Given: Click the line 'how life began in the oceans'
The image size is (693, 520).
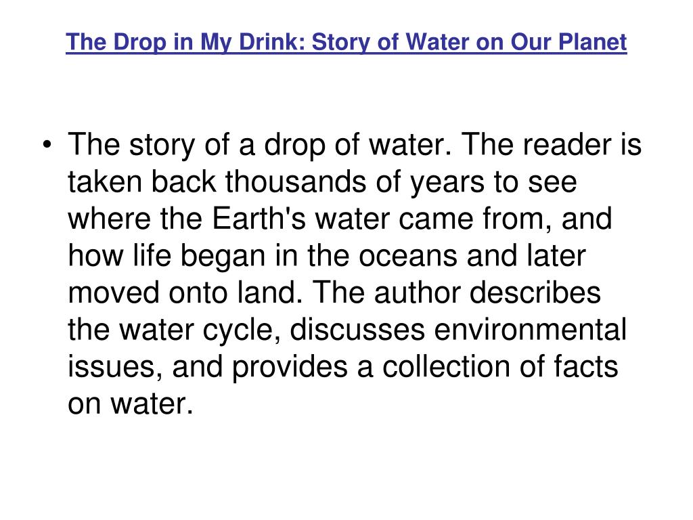Looking at the screenshot, I should click(327, 256).
